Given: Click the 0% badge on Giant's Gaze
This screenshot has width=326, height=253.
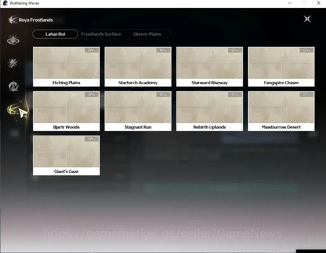Looking at the screenshot, I should click(92, 139).
